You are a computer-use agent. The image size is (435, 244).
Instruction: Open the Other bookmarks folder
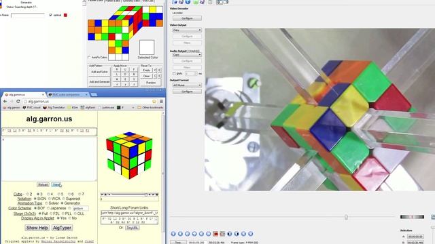150,107
